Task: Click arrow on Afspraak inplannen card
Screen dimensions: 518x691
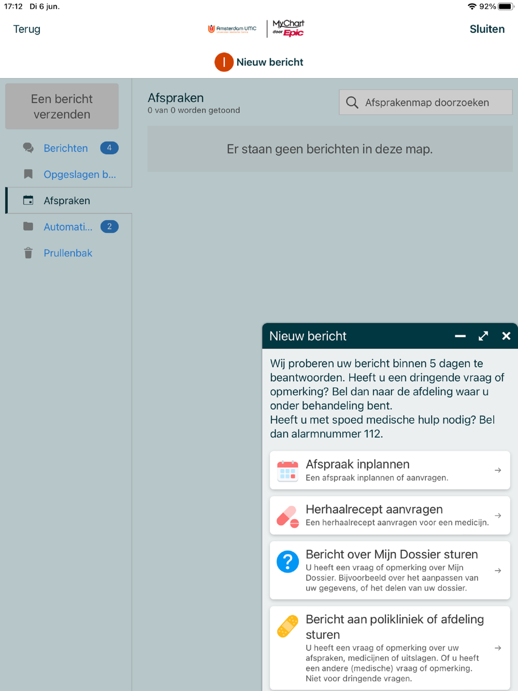Action: 498,470
